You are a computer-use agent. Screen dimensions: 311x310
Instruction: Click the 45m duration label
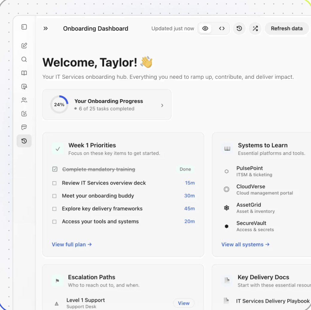(x=189, y=208)
